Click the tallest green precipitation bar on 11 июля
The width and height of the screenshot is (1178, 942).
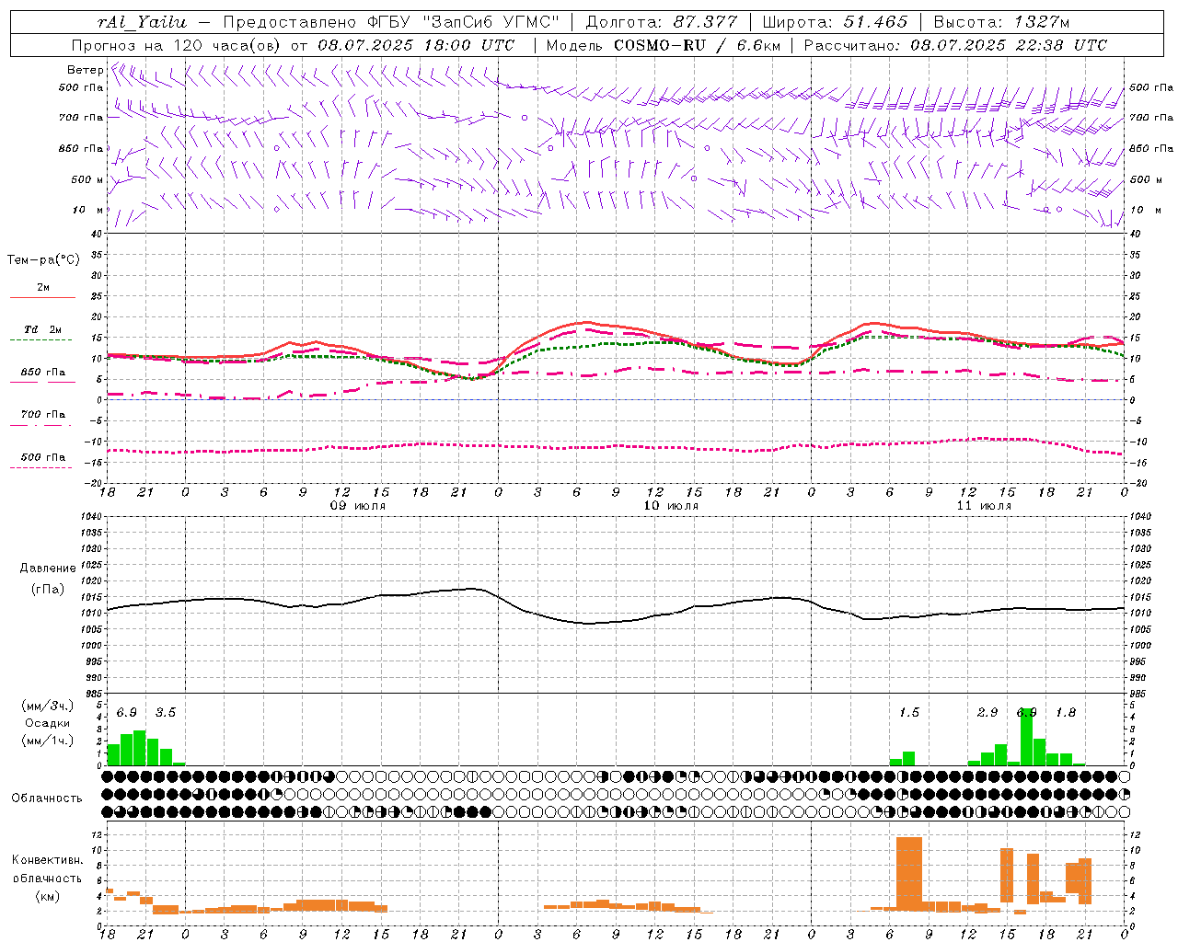pos(1027,736)
